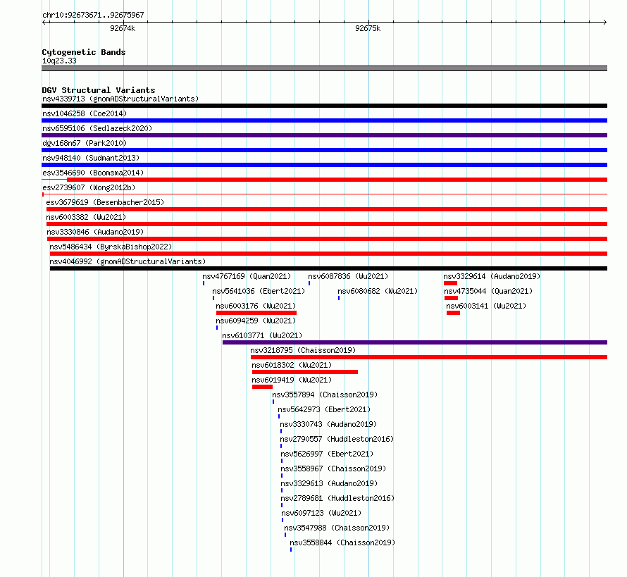Open the nsv6097123 (Wu2021) label
Image resolution: width=627 pixels, height=577 pixels.
[x=321, y=513]
